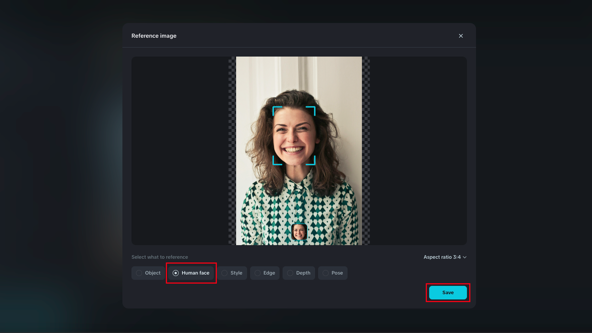Choose the Style reference option
Image resolution: width=592 pixels, height=333 pixels.
[x=232, y=273]
